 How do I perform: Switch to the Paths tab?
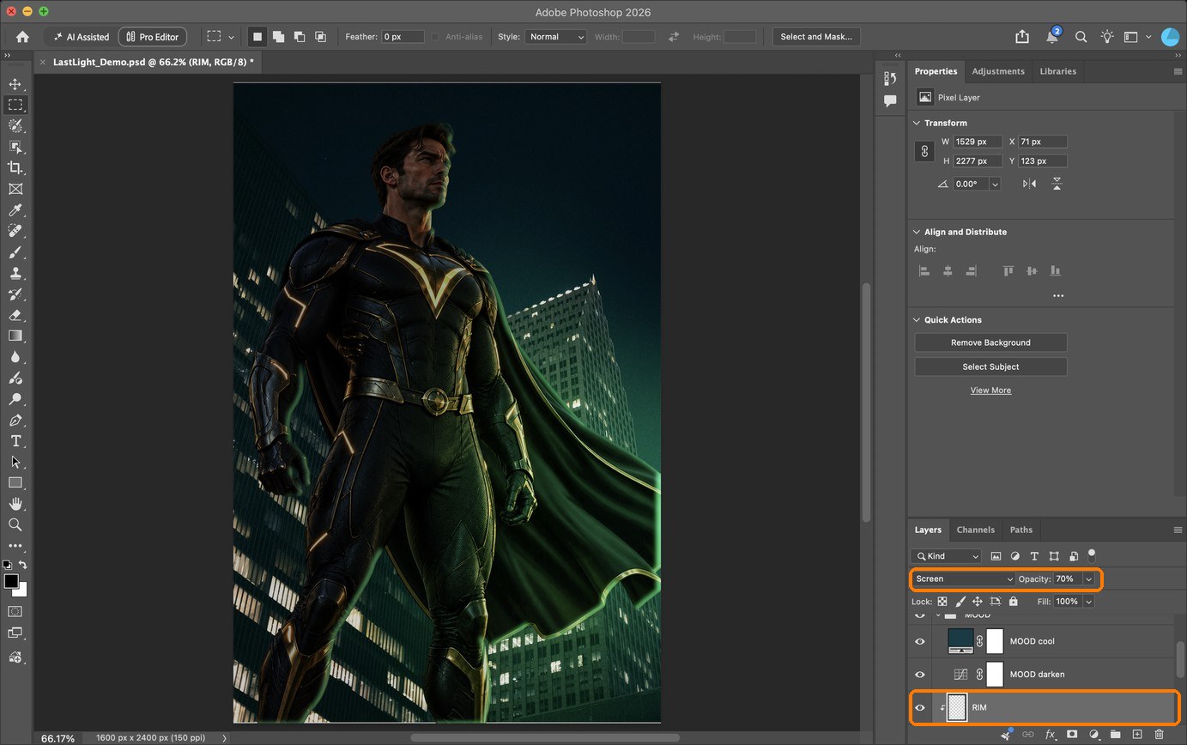1020,530
